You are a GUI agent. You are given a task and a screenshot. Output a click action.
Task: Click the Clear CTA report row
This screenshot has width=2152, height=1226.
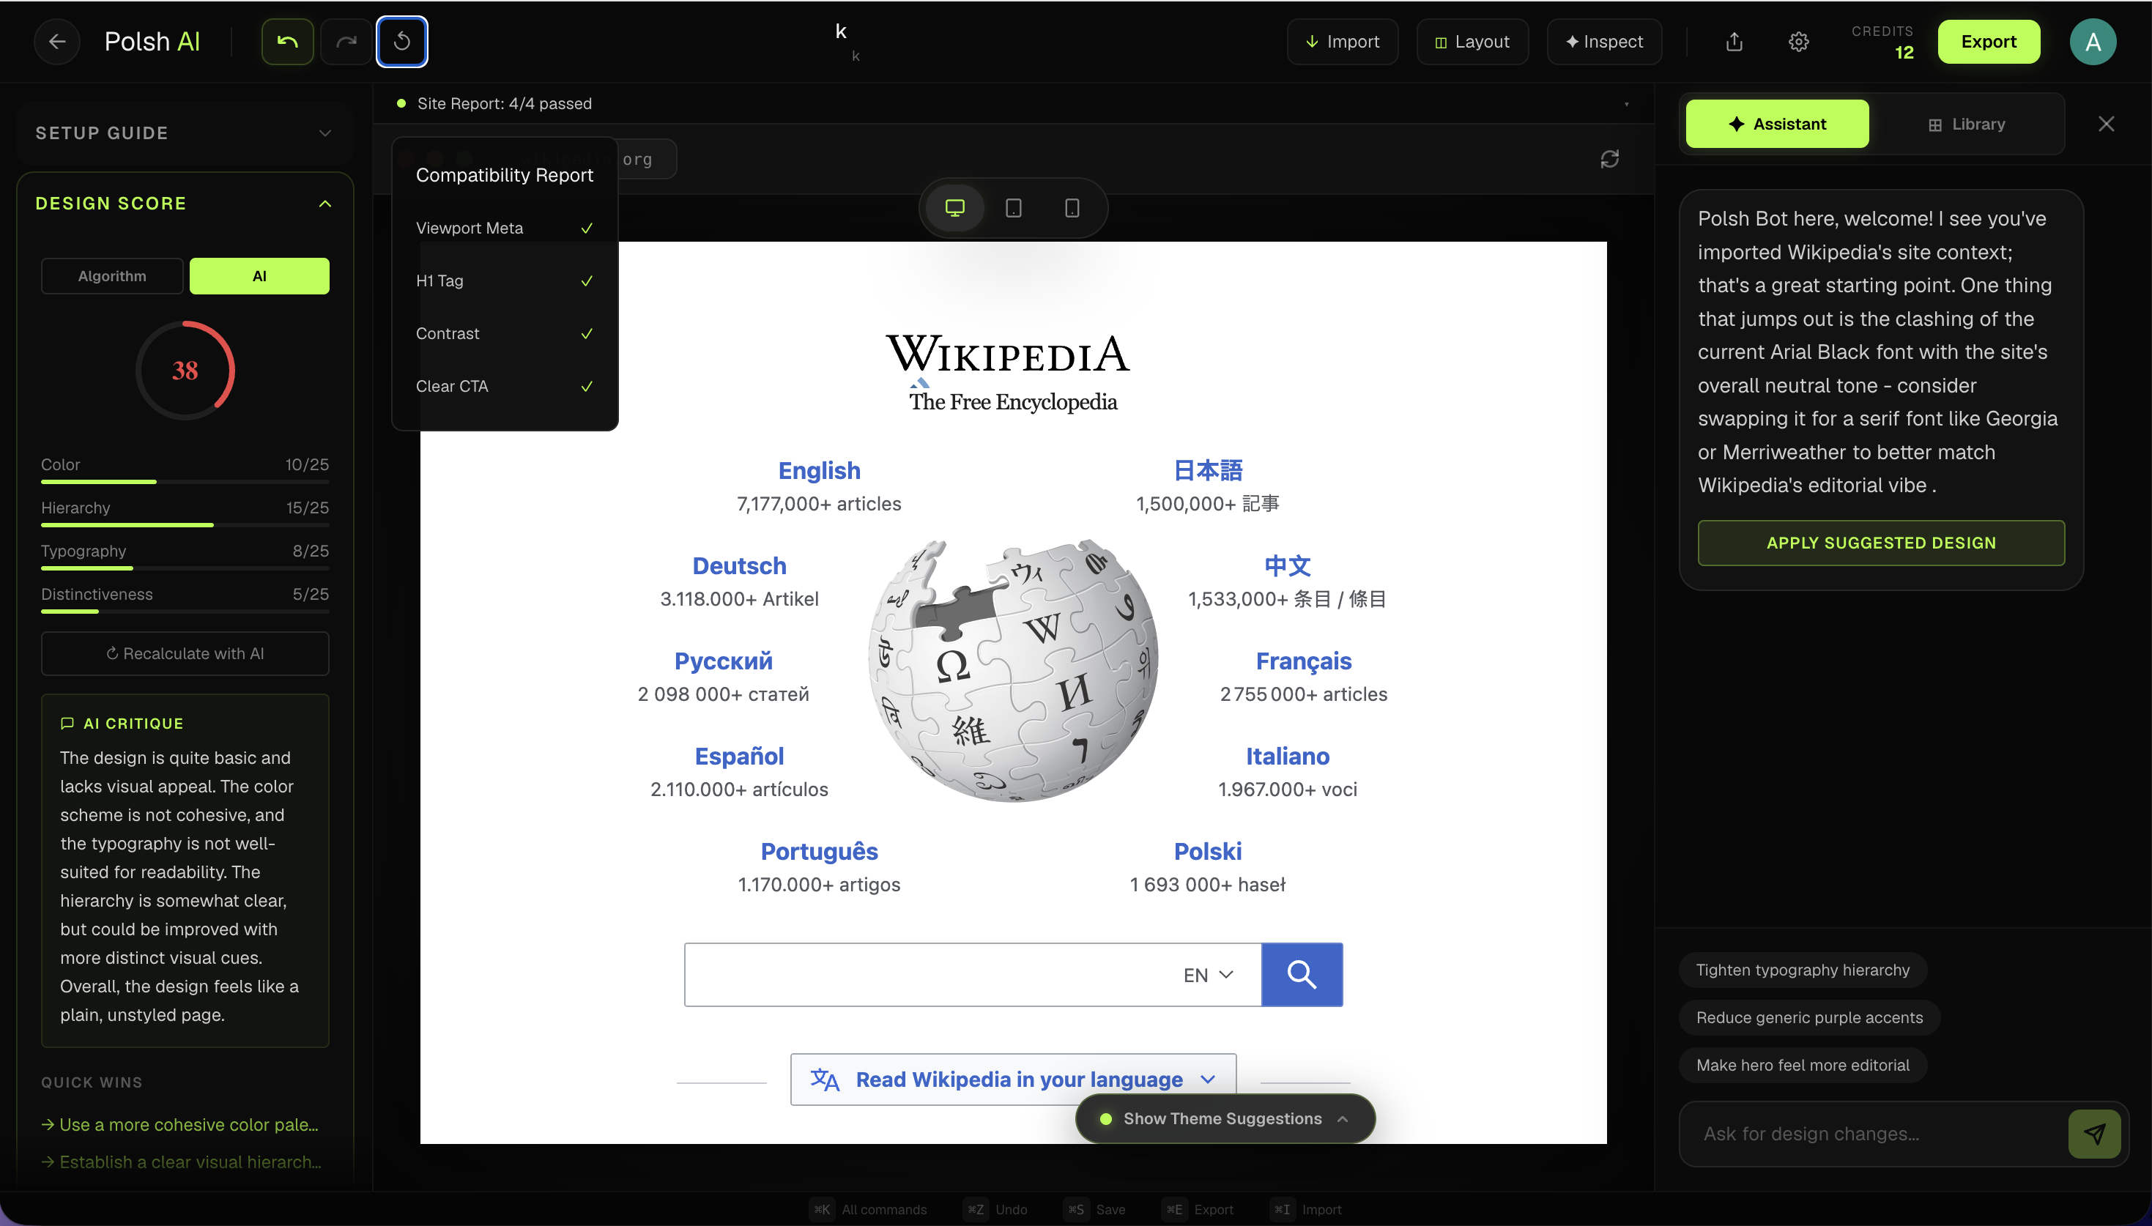(x=505, y=386)
